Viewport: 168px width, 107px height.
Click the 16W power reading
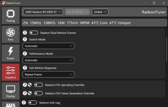tap(61, 23)
